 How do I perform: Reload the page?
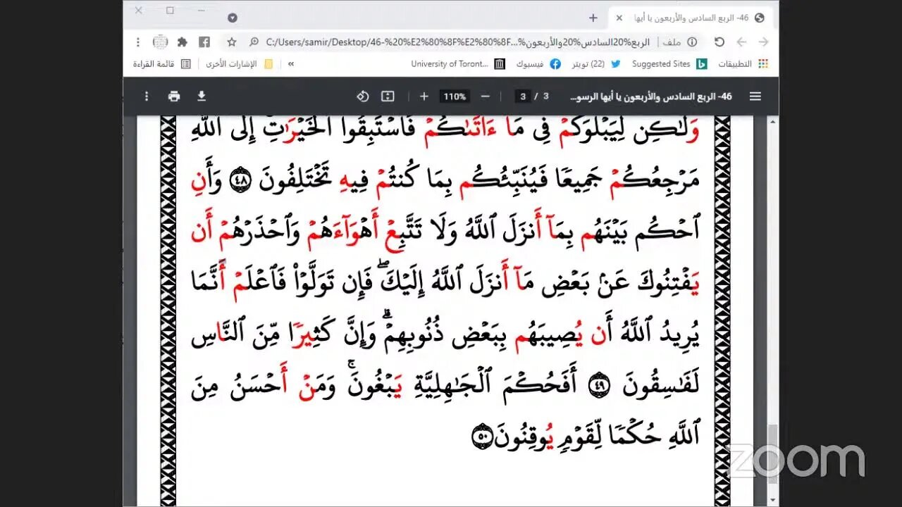(x=719, y=42)
